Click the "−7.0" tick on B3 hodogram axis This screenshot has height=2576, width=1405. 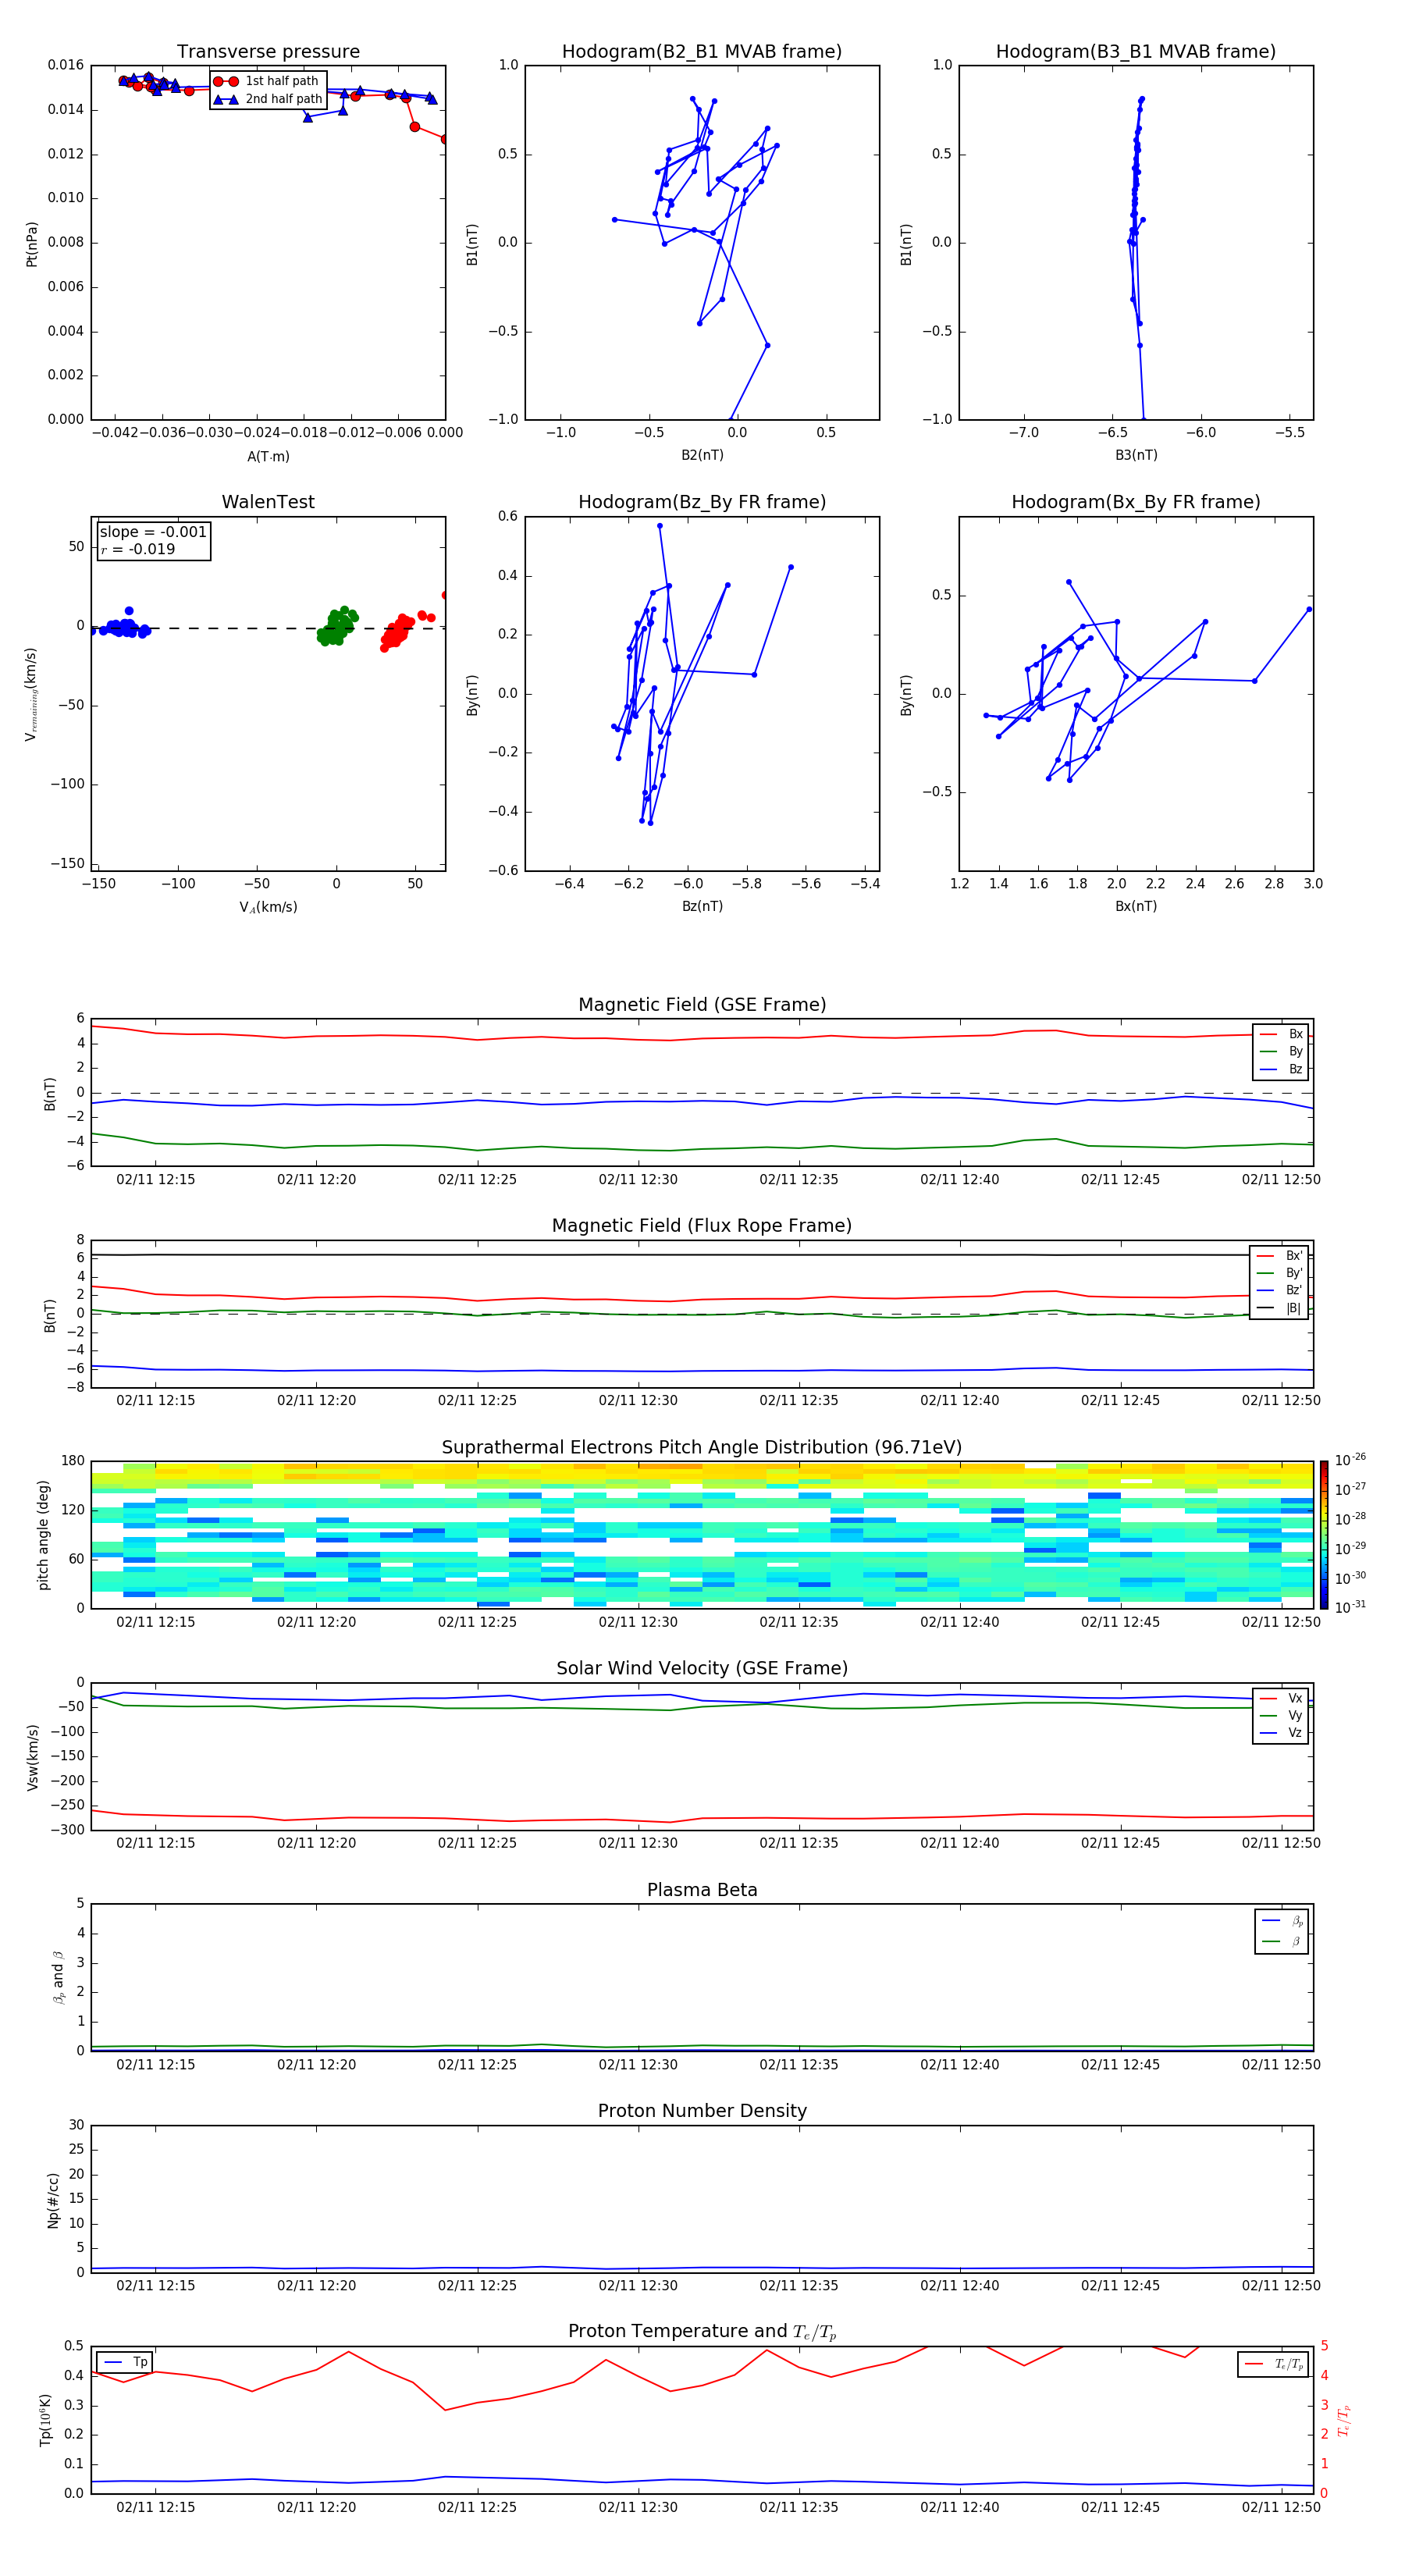coord(1023,433)
